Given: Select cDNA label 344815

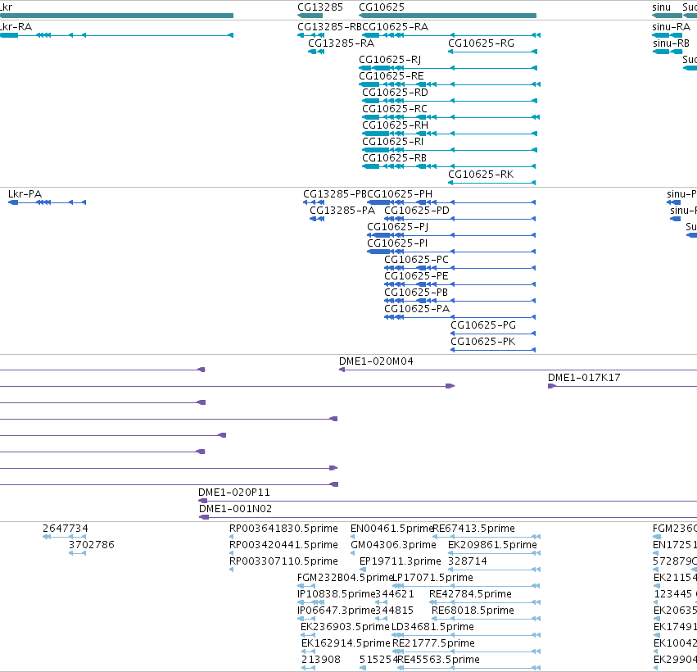Looking at the screenshot, I should 394,611.
